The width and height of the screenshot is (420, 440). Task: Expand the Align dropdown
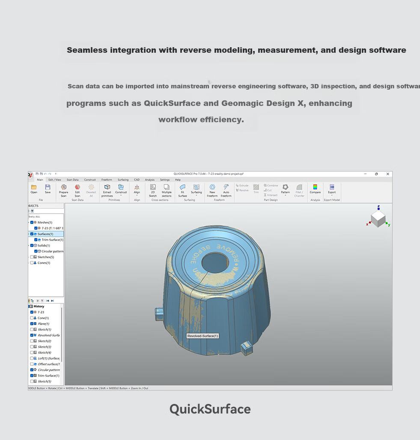[x=137, y=195]
